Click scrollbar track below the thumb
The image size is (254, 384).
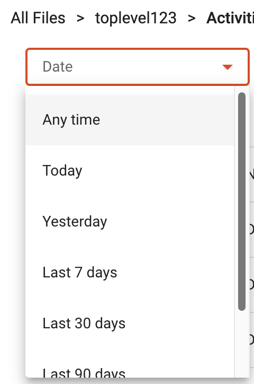(x=241, y=343)
